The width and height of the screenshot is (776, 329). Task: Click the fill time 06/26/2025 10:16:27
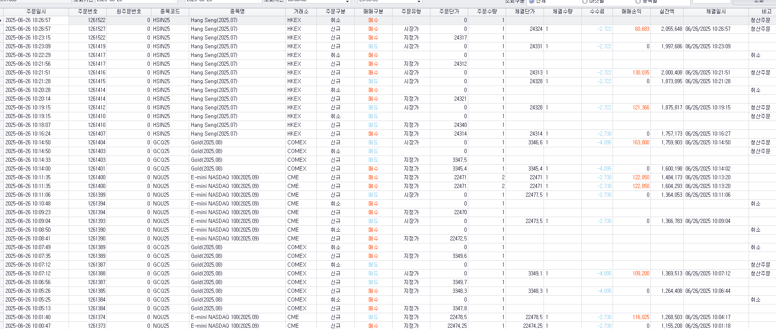click(708, 134)
